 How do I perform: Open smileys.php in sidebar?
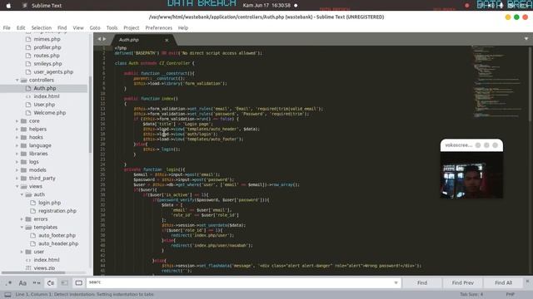(47, 64)
